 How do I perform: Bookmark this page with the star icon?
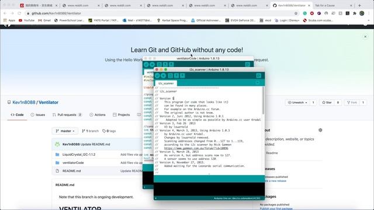[296, 13]
